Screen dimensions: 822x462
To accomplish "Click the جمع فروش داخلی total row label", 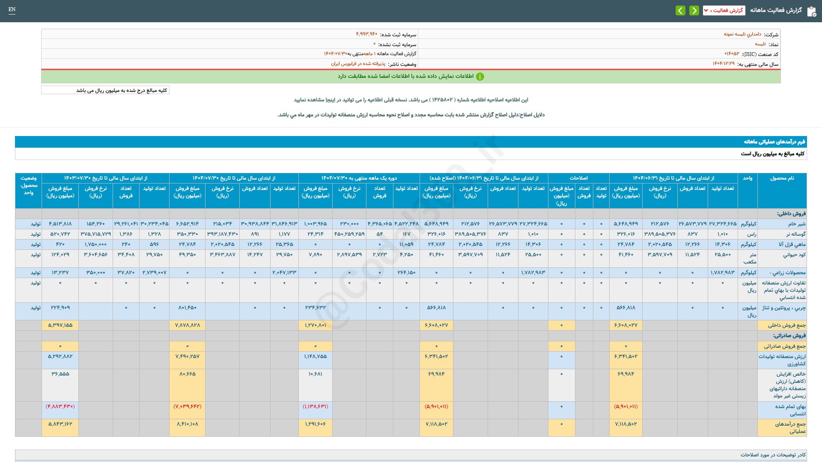I will (786, 325).
